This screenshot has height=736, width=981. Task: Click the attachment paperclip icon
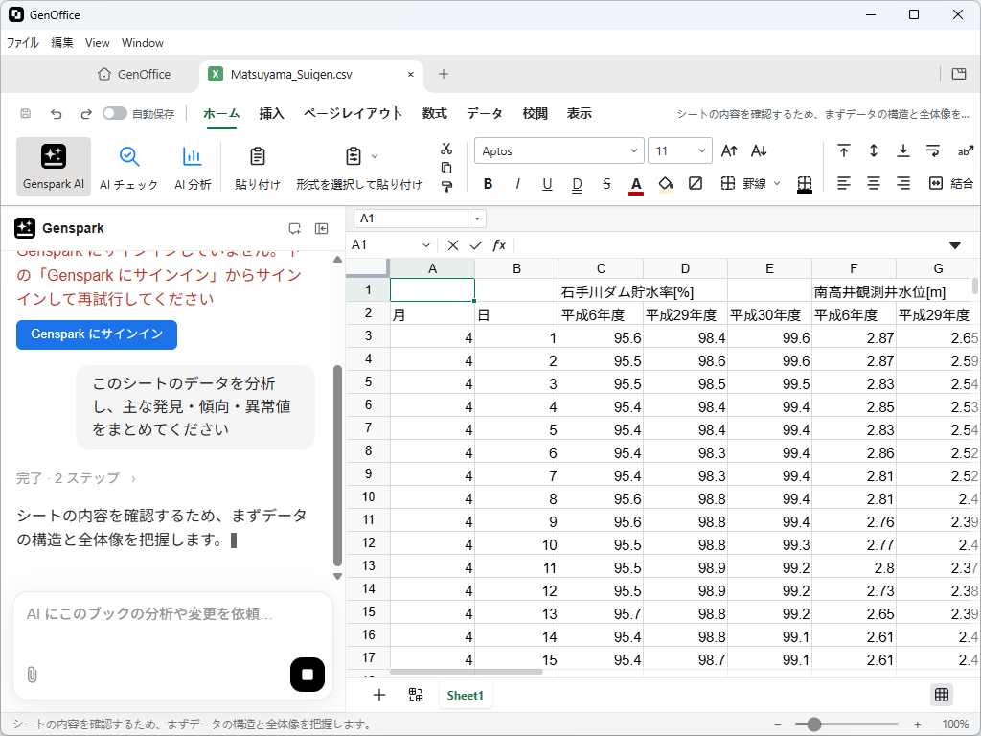tap(32, 675)
